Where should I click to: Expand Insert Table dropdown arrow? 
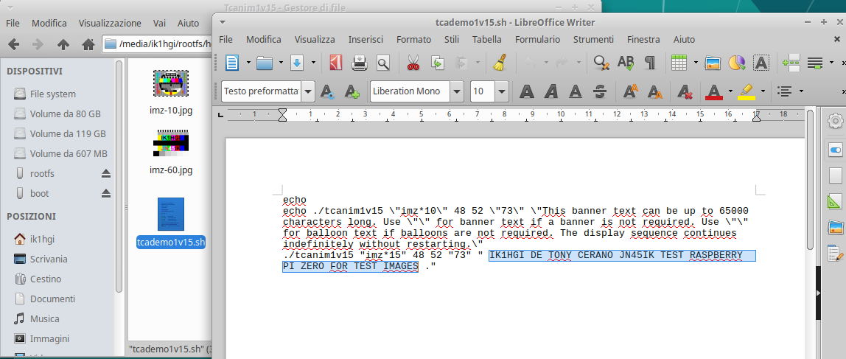tap(696, 63)
